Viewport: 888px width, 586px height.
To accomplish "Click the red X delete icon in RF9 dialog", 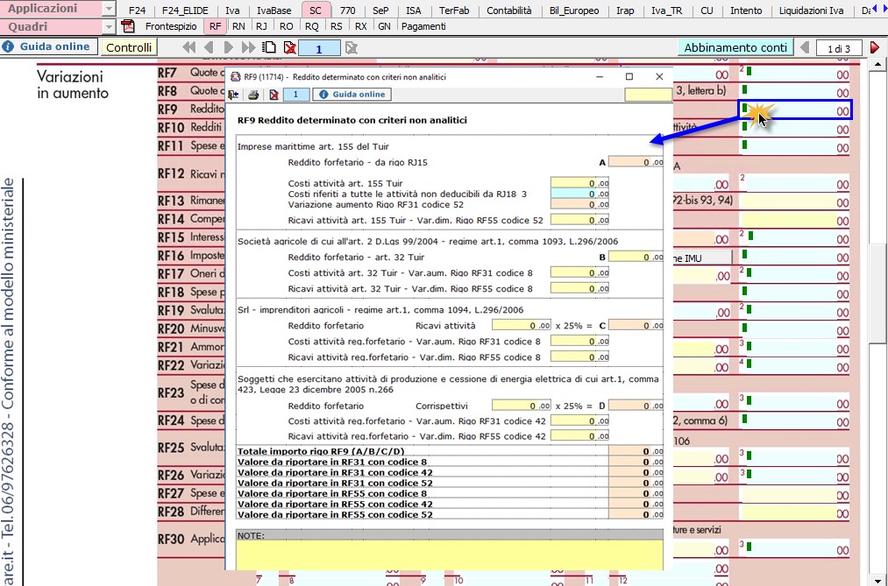I will point(274,95).
